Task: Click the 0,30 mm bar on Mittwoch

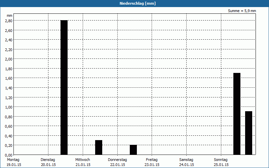Action: coord(99,148)
